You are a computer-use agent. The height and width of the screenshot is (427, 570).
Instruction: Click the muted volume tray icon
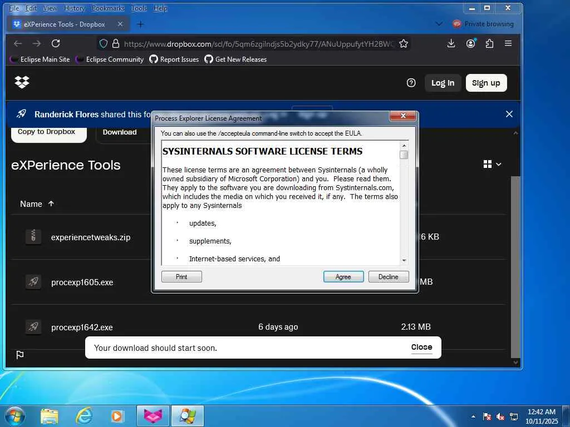pyautogui.click(x=500, y=416)
